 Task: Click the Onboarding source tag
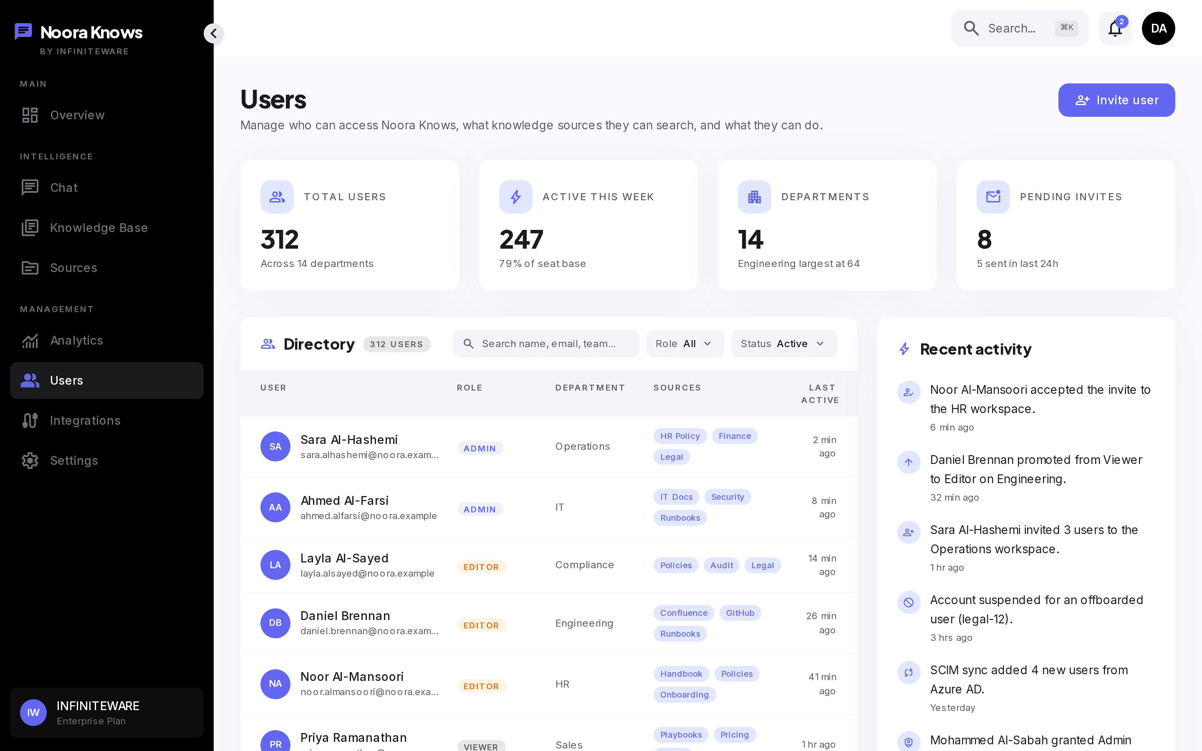tap(684, 694)
